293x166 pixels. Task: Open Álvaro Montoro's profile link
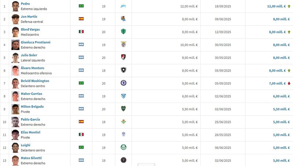32,68
